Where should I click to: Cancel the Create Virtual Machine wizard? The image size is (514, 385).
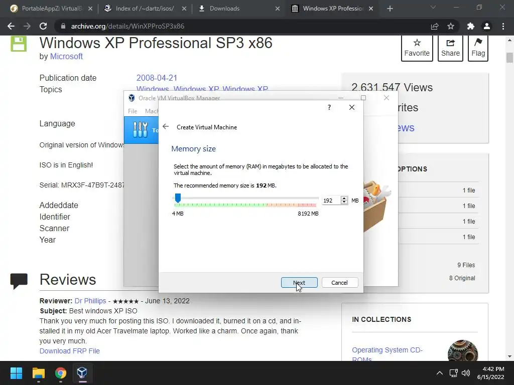tap(340, 283)
